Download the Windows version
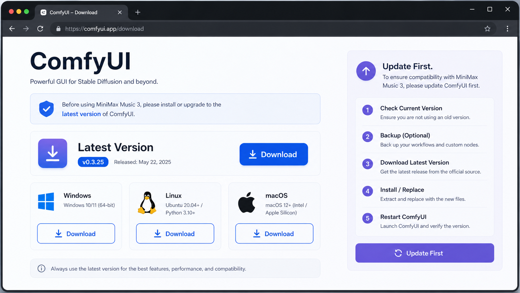The height and width of the screenshot is (293, 520). pyautogui.click(x=76, y=234)
